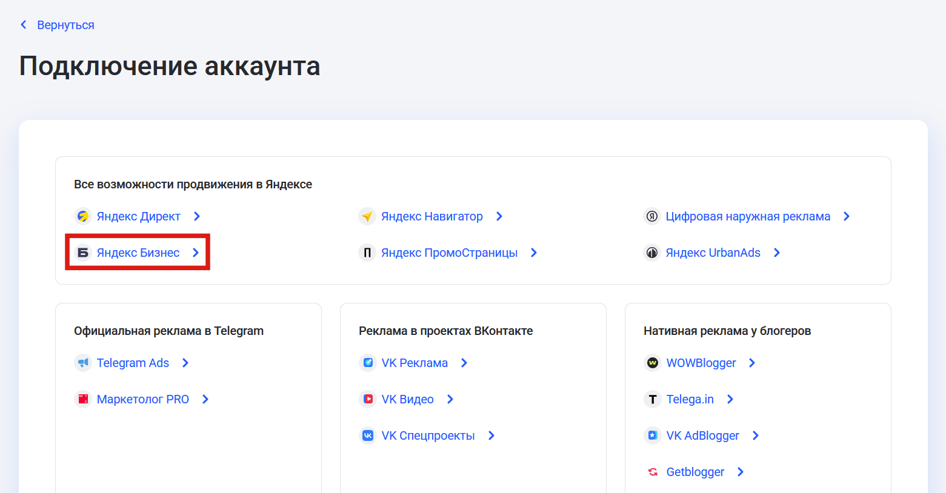Screen dimensions: 946x493
Task: Click the VK Спецпроекты icon
Action: (368, 435)
